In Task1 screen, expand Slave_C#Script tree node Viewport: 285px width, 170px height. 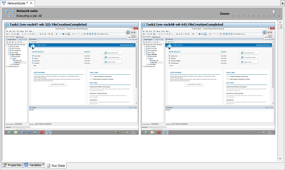coord(8,47)
